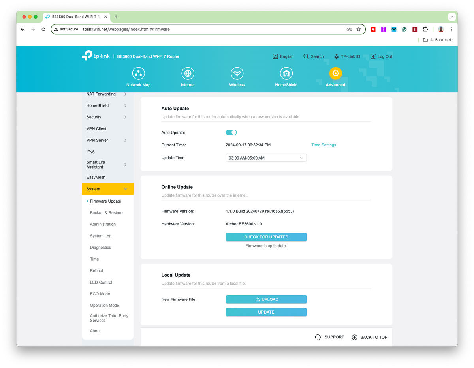This screenshot has width=474, height=368.
Task: Reload the page with the refresh icon
Action: tap(43, 29)
